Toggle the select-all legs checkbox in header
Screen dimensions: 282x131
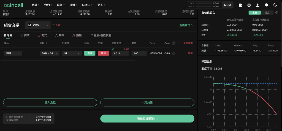[173, 43]
